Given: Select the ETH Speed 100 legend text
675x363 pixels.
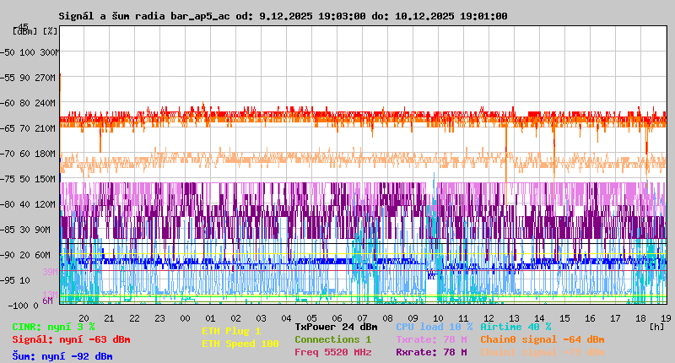Looking at the screenshot, I should 240,344.
